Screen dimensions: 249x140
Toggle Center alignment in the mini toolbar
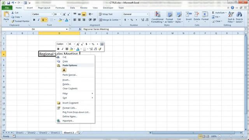[67, 49]
